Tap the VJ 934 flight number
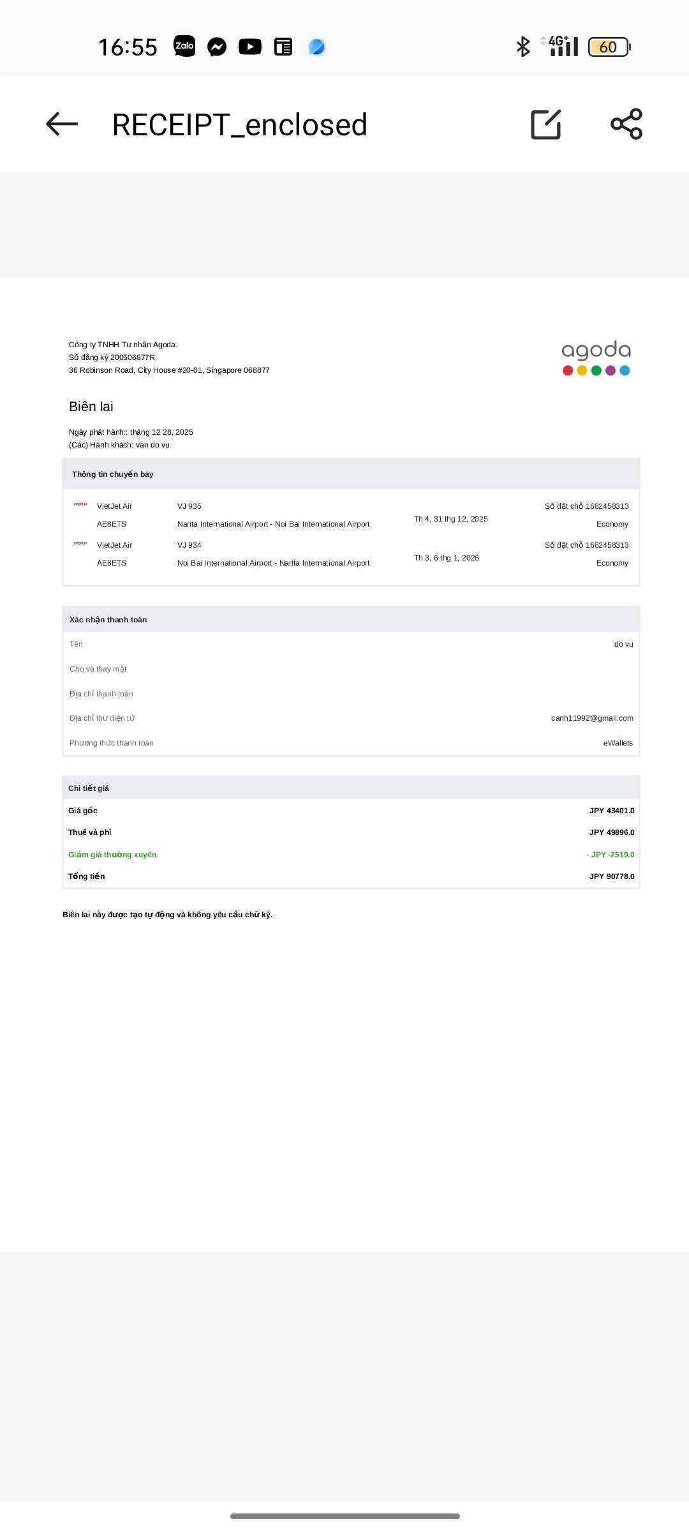 (189, 545)
